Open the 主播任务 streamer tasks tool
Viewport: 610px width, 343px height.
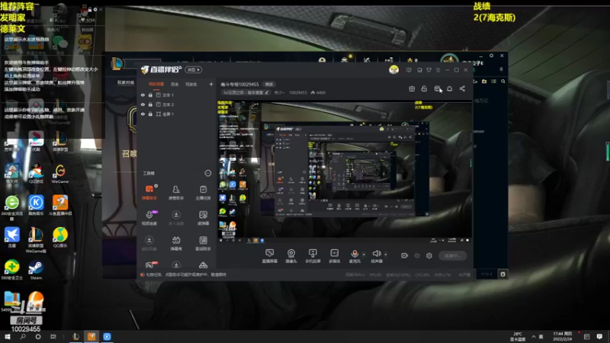pyautogui.click(x=203, y=192)
